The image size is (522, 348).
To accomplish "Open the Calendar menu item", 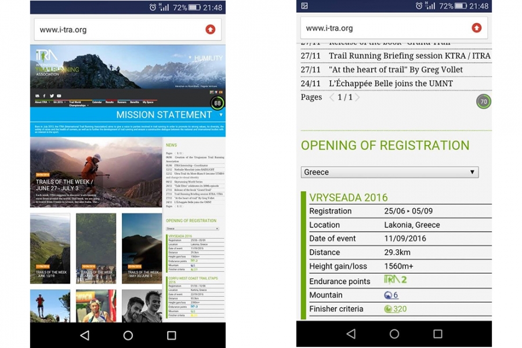I will 96,102.
